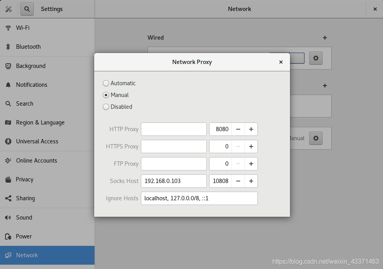383x269 pixels.
Task: Click the Socks Host address field
Action: click(x=174, y=181)
